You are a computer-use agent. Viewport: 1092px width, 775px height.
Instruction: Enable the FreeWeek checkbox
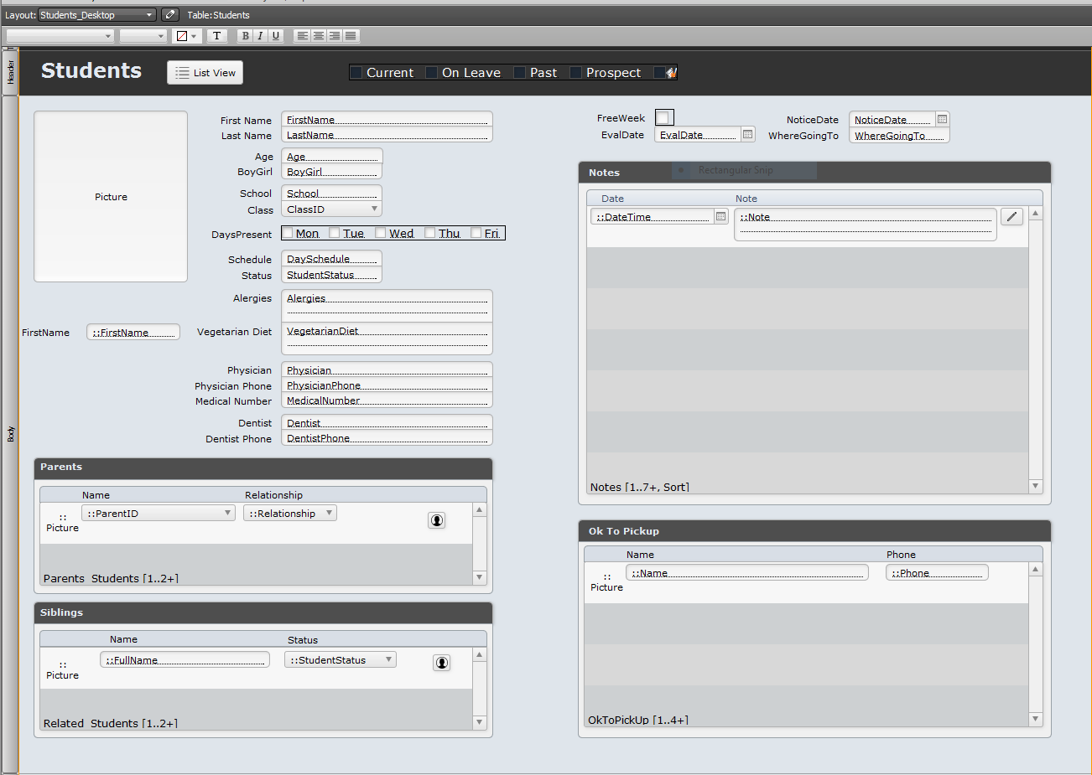(x=663, y=117)
